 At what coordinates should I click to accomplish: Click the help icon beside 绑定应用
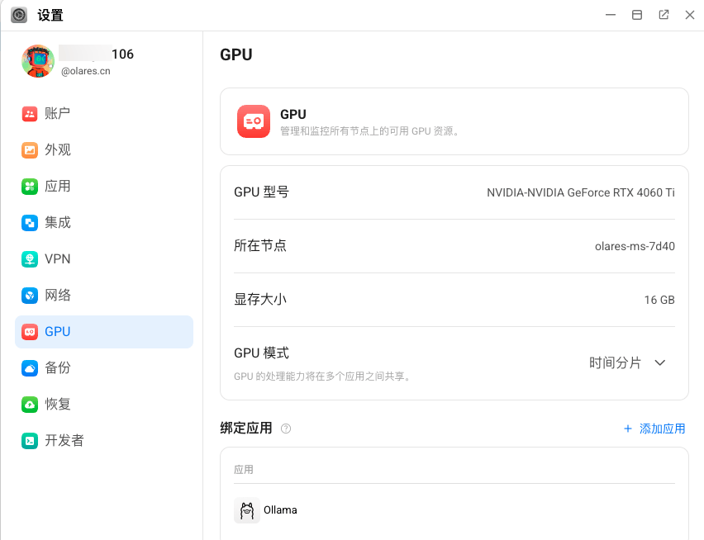tap(286, 429)
